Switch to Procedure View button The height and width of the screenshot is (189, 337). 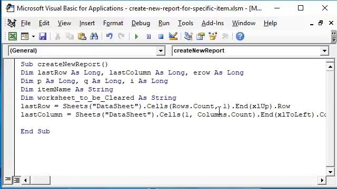[x=8, y=180]
